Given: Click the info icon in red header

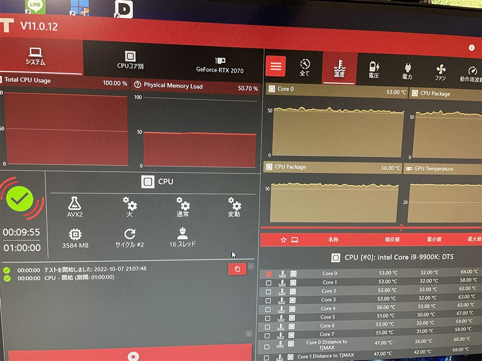Looking at the screenshot, I should click(472, 47).
